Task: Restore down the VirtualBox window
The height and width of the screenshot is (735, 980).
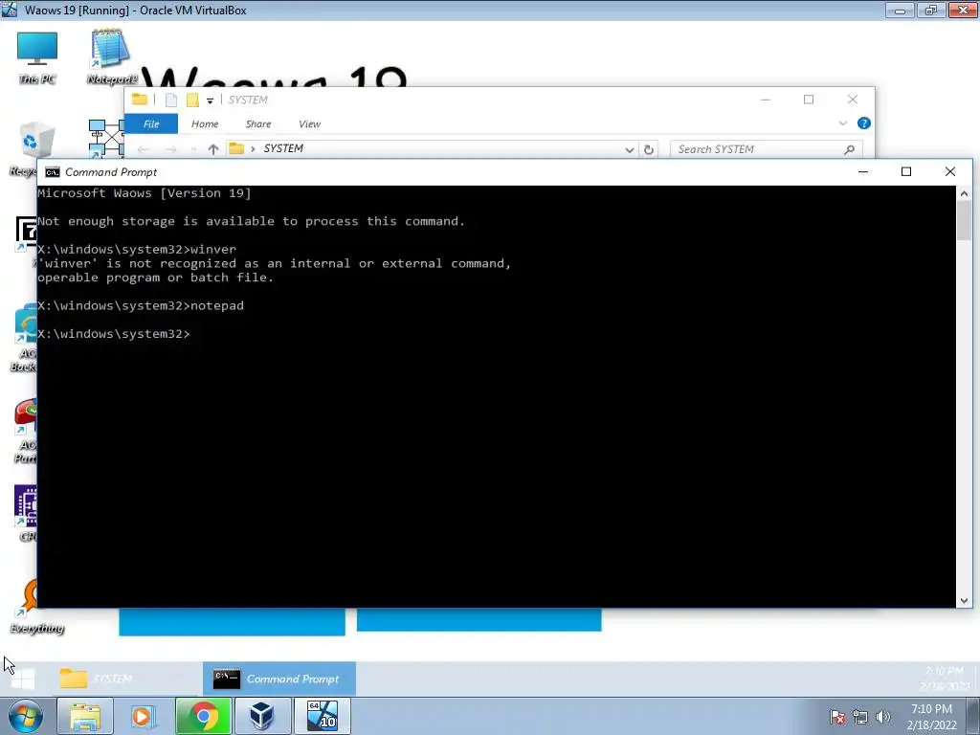Action: pyautogui.click(x=930, y=10)
